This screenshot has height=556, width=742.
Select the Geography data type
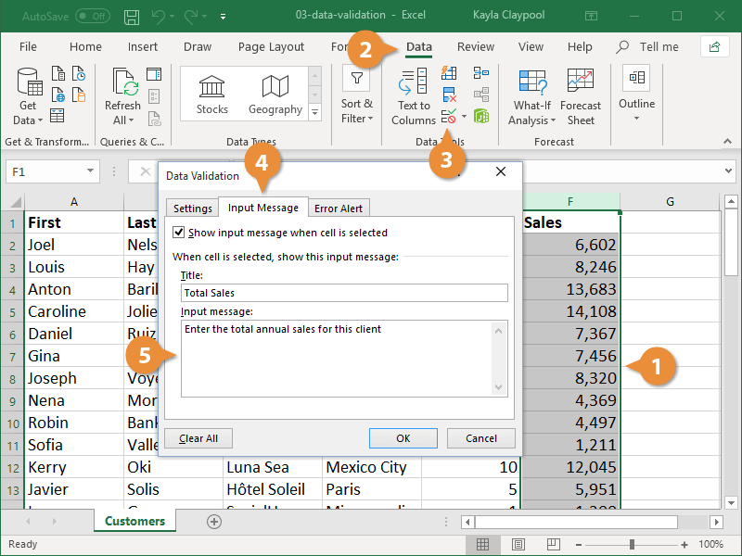tap(275, 95)
